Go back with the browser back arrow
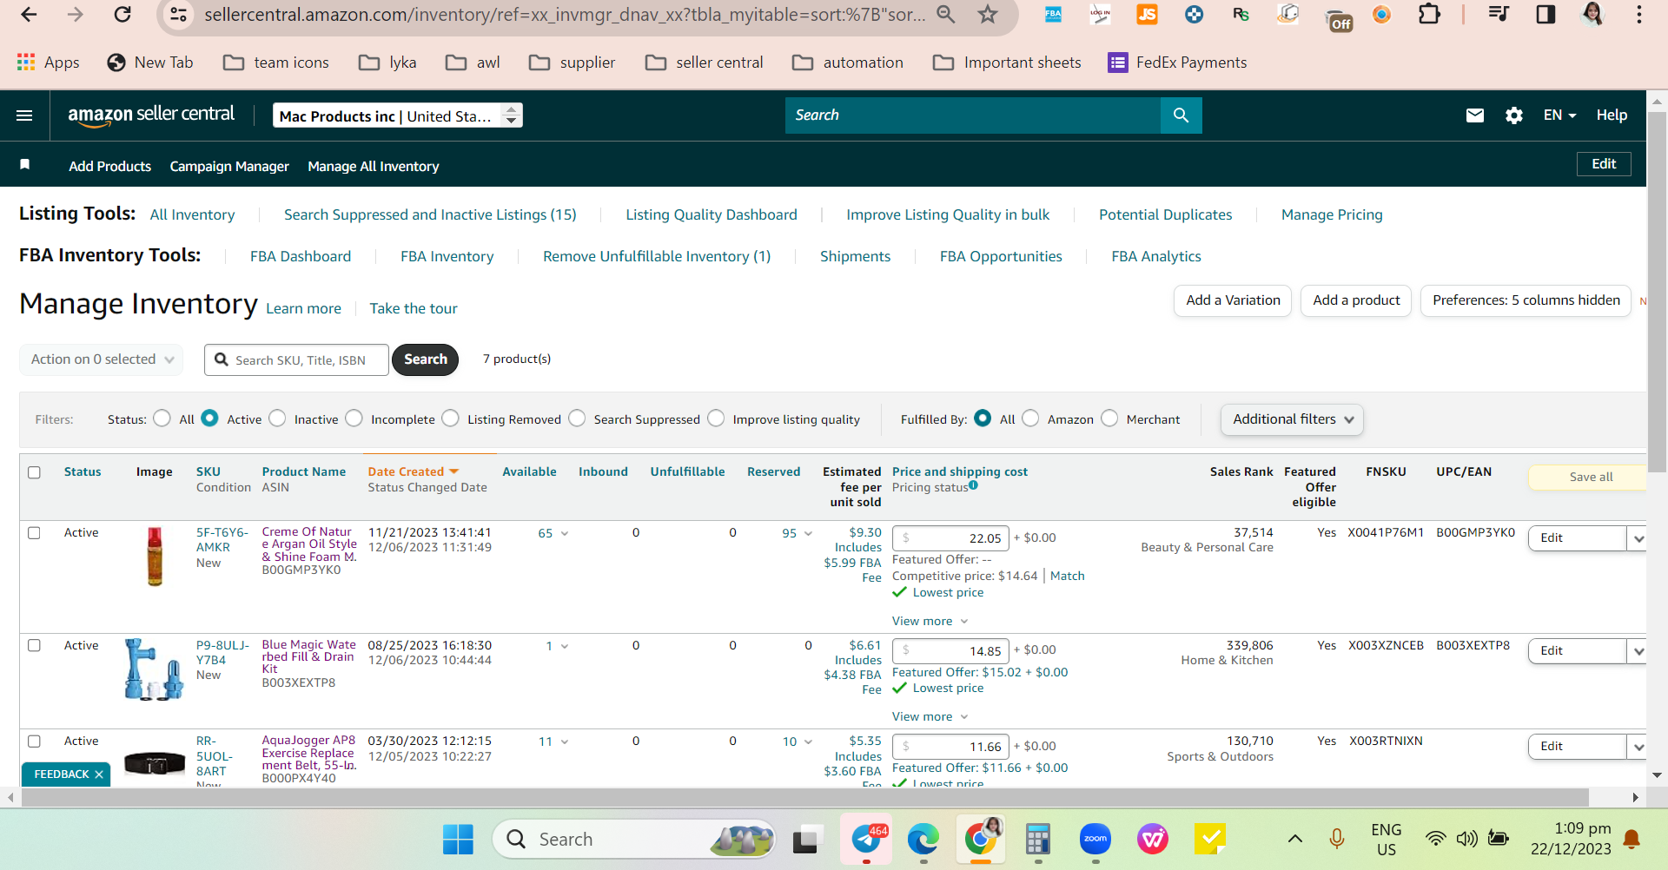The width and height of the screenshot is (1668, 870). pyautogui.click(x=29, y=15)
